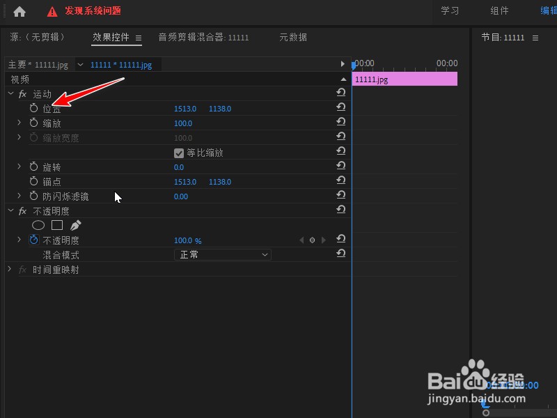Screen dimensions: 557x418
Task: Toggle the Time Remapping fx icon
Action: [x=22, y=270]
